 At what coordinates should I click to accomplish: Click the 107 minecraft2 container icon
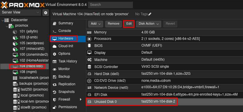pyautogui.click(x=16, y=49)
